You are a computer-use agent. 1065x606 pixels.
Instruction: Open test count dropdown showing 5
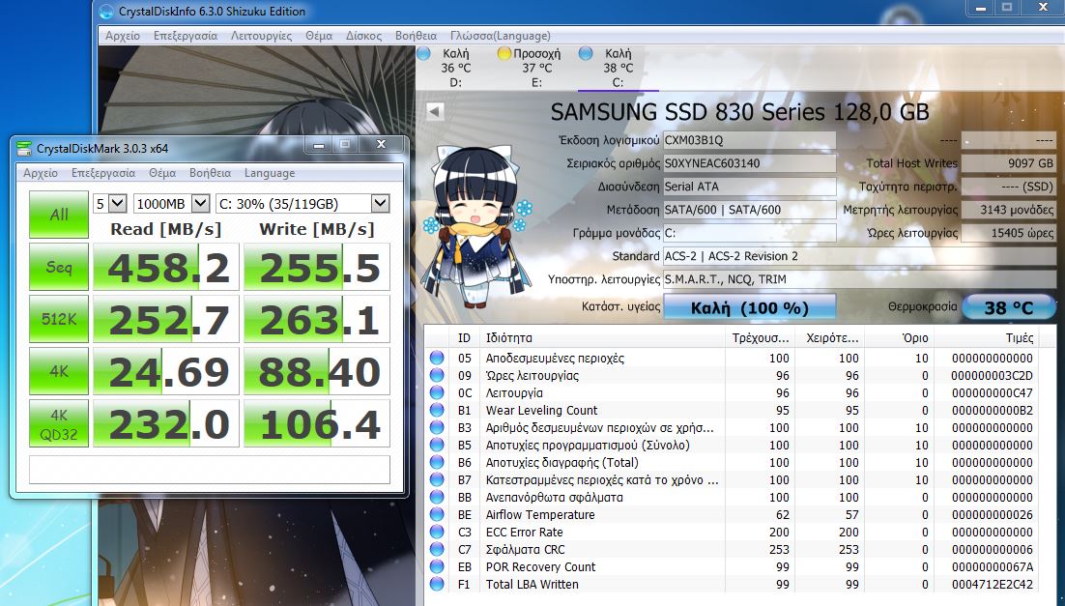click(x=110, y=203)
